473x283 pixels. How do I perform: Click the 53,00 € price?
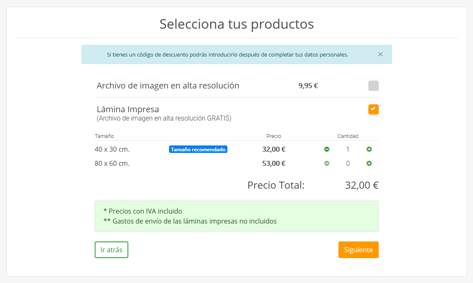[274, 163]
